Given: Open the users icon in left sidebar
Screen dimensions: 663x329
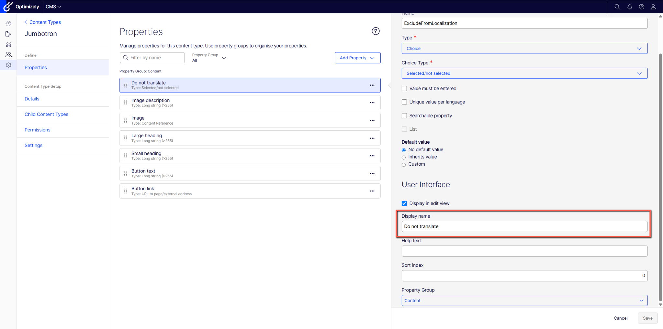Looking at the screenshot, I should 8,55.
